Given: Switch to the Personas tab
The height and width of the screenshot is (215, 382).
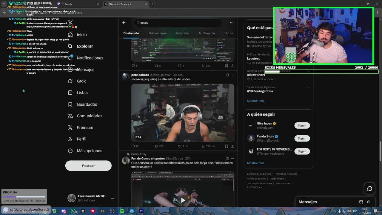Looking at the screenshot, I should point(183,33).
